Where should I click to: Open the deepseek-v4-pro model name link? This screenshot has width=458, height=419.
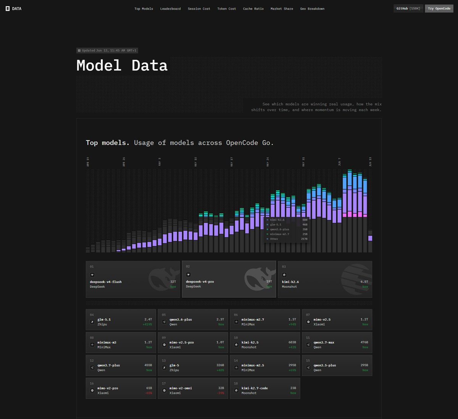click(200, 282)
